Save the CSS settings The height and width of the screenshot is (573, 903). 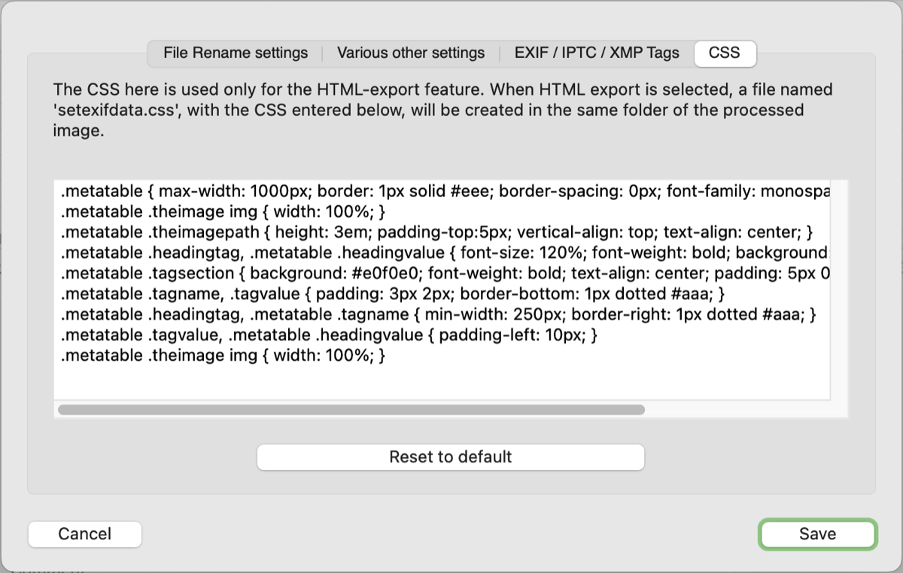pos(817,534)
